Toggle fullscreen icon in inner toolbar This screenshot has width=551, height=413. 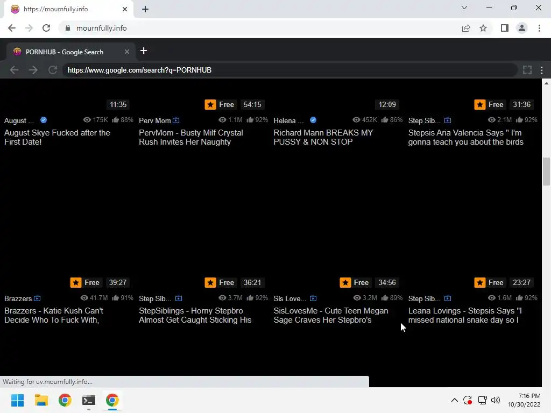[527, 70]
